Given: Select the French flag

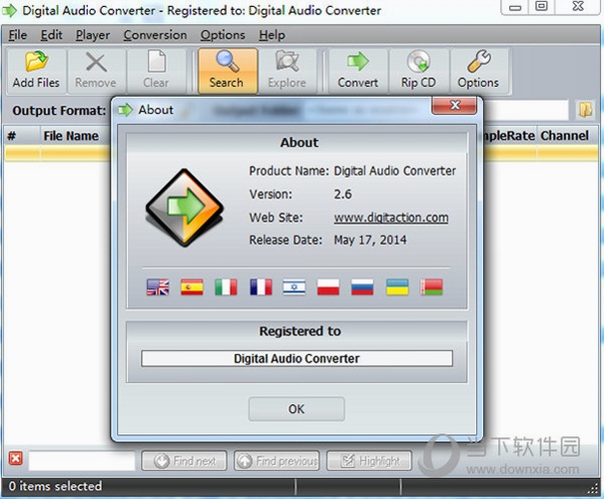Looking at the screenshot, I should point(261,287).
